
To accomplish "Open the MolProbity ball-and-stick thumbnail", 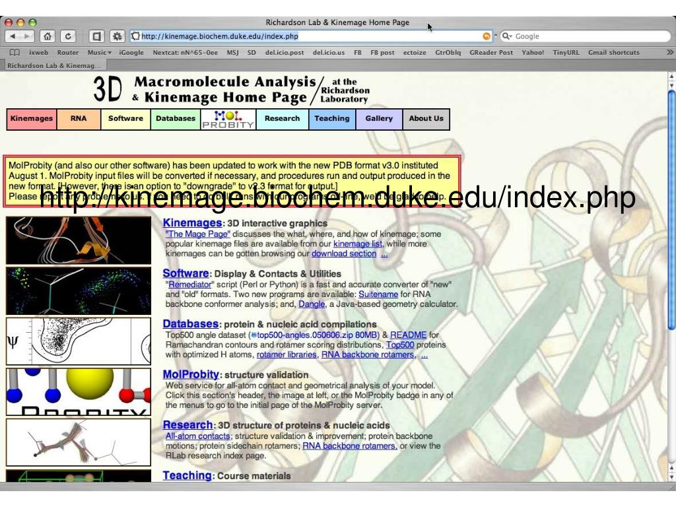I will click(x=79, y=391).
